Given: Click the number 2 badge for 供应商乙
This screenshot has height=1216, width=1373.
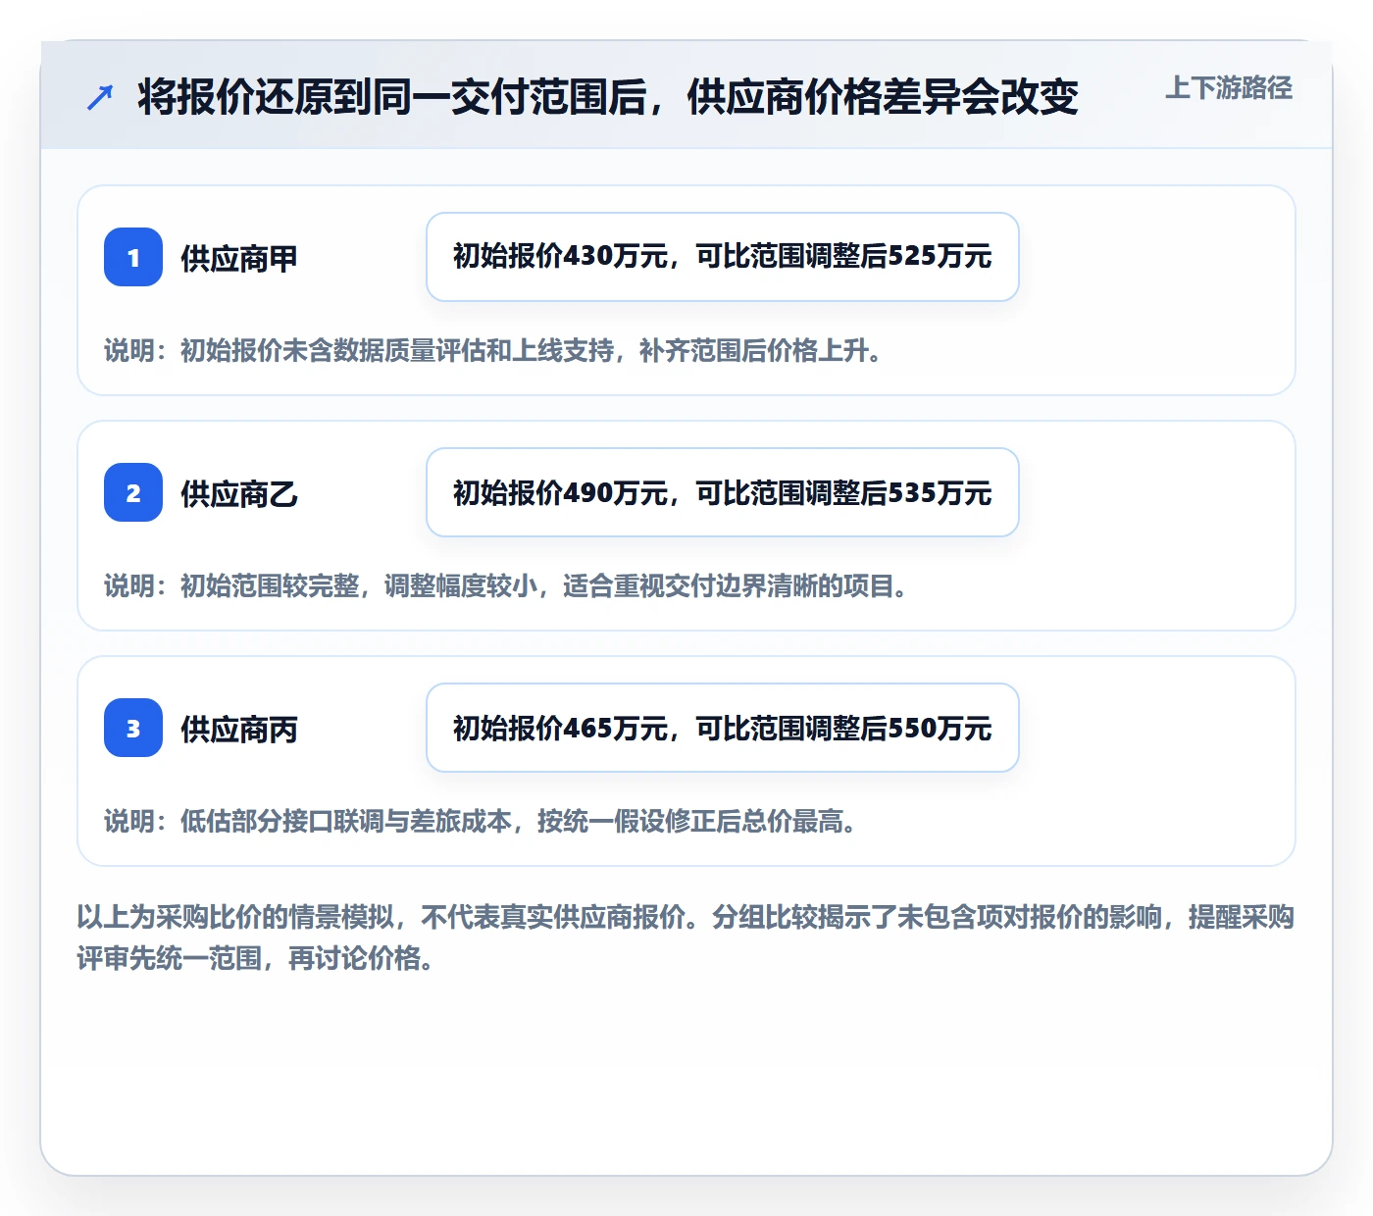Looking at the screenshot, I should (133, 492).
